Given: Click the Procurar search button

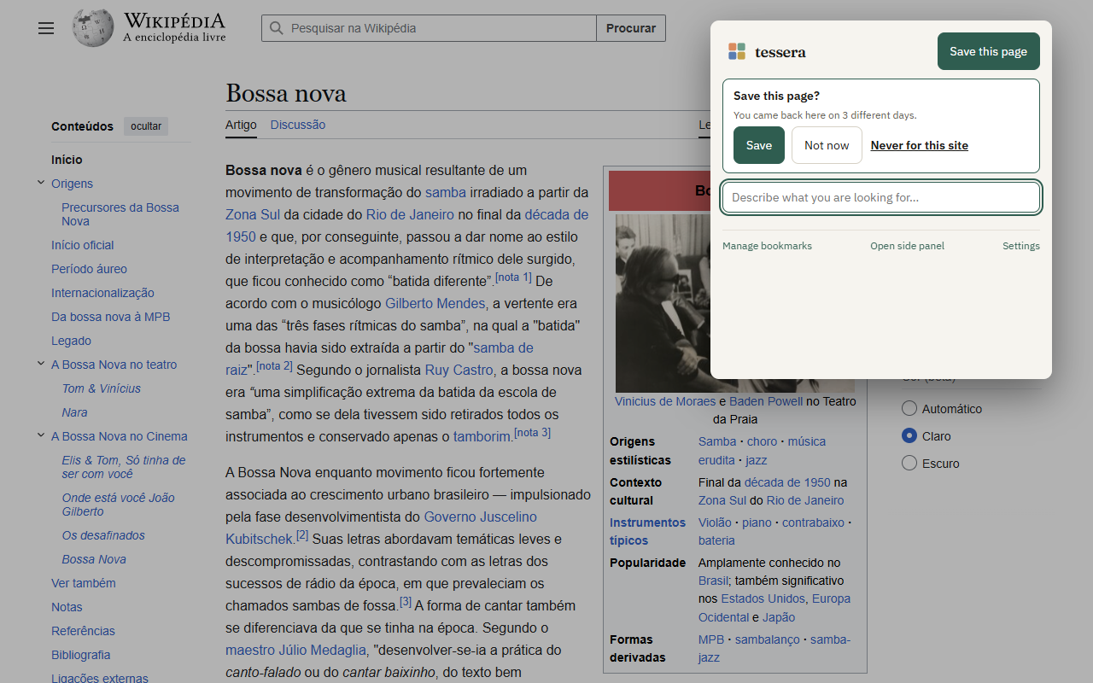Looking at the screenshot, I should (x=631, y=28).
